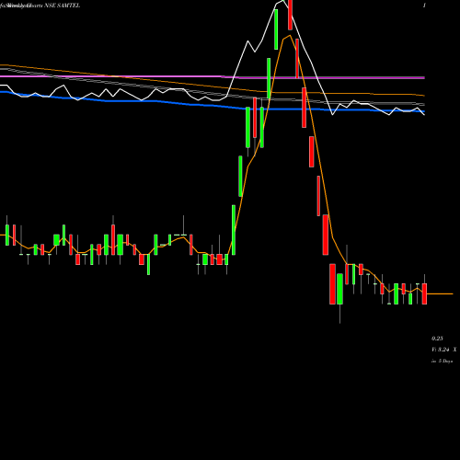Screen dimensions: 460x460
Task: Select the '0.25' value label
Action: pyautogui.click(x=437, y=339)
